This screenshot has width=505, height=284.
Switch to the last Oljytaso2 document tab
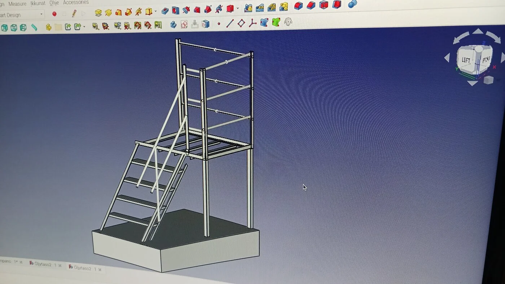point(84,268)
